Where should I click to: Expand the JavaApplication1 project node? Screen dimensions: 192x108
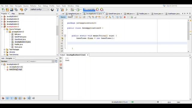[2, 16]
